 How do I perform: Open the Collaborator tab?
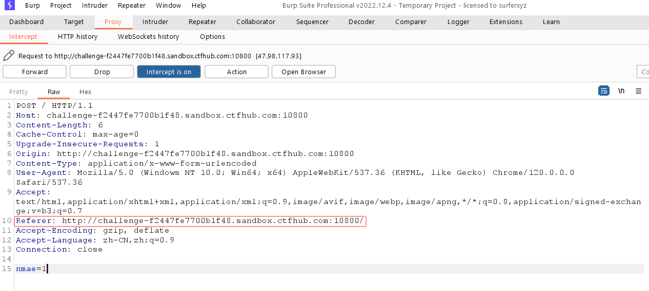point(256,22)
